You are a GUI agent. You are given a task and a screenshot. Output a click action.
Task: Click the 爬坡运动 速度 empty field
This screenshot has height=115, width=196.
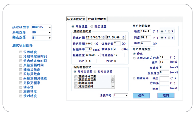click(164, 88)
